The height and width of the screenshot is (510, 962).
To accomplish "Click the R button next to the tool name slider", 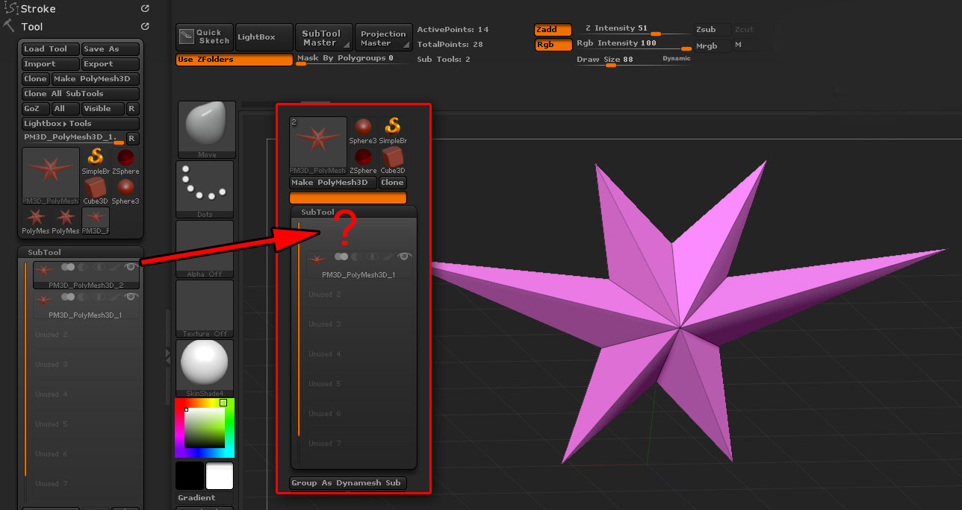I will point(131,139).
